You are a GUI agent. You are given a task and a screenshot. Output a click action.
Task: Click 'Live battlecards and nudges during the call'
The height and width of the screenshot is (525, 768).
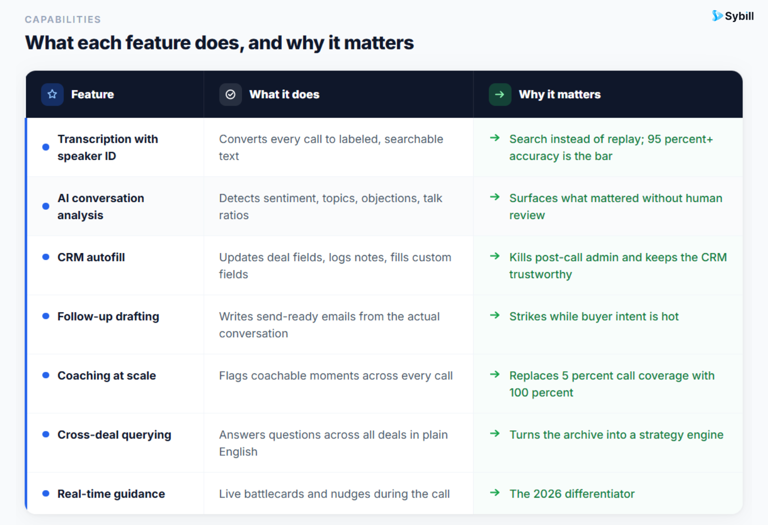[334, 494]
